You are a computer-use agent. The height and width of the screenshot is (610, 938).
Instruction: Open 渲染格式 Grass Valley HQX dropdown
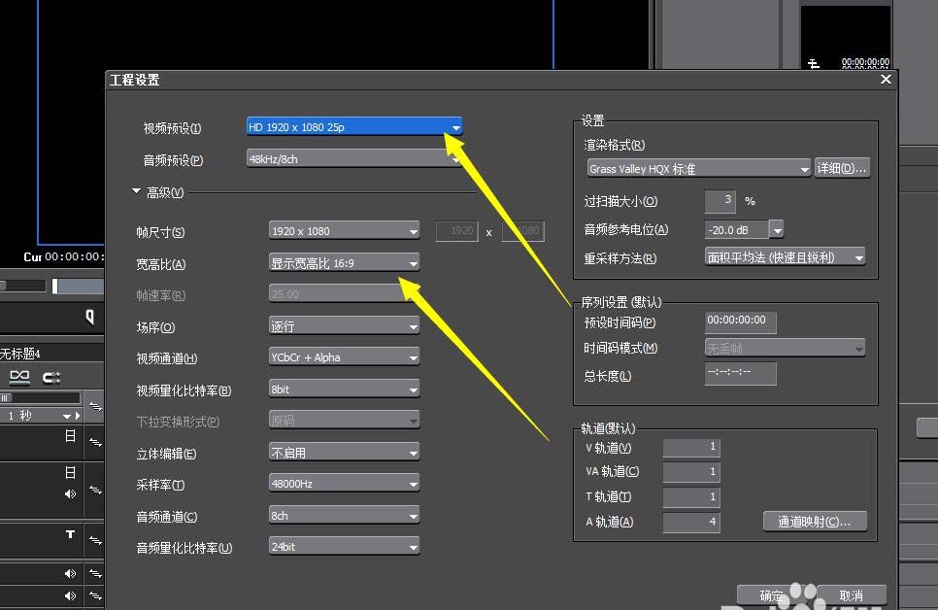pos(699,169)
